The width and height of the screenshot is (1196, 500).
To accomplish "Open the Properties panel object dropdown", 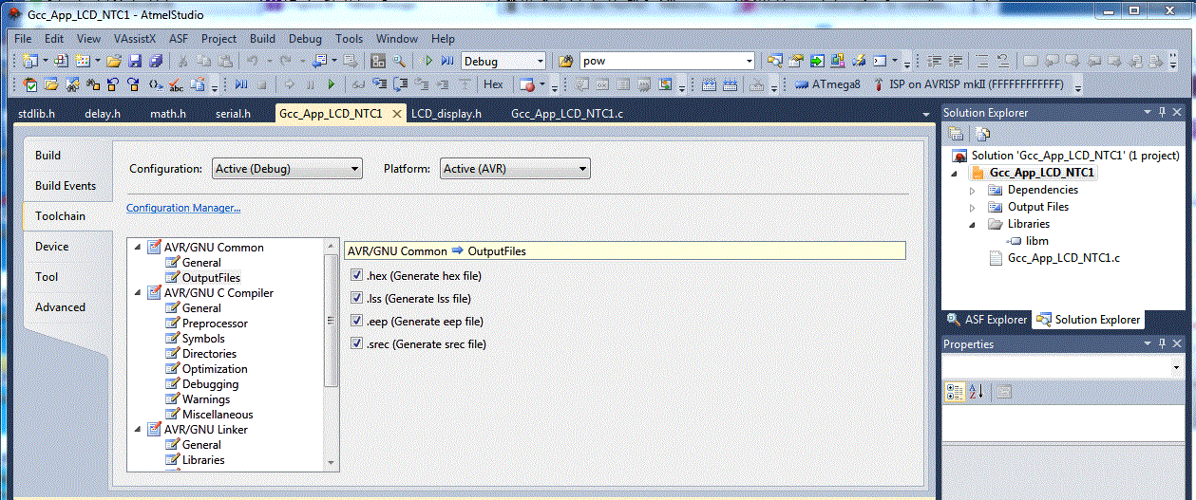I will click(x=1177, y=367).
